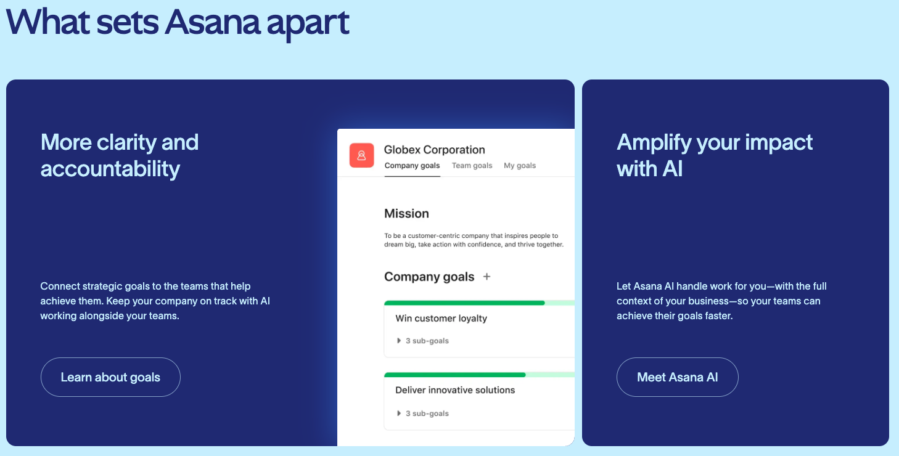The width and height of the screenshot is (899, 456).
Task: Click the Company goals section heading
Action: [429, 277]
